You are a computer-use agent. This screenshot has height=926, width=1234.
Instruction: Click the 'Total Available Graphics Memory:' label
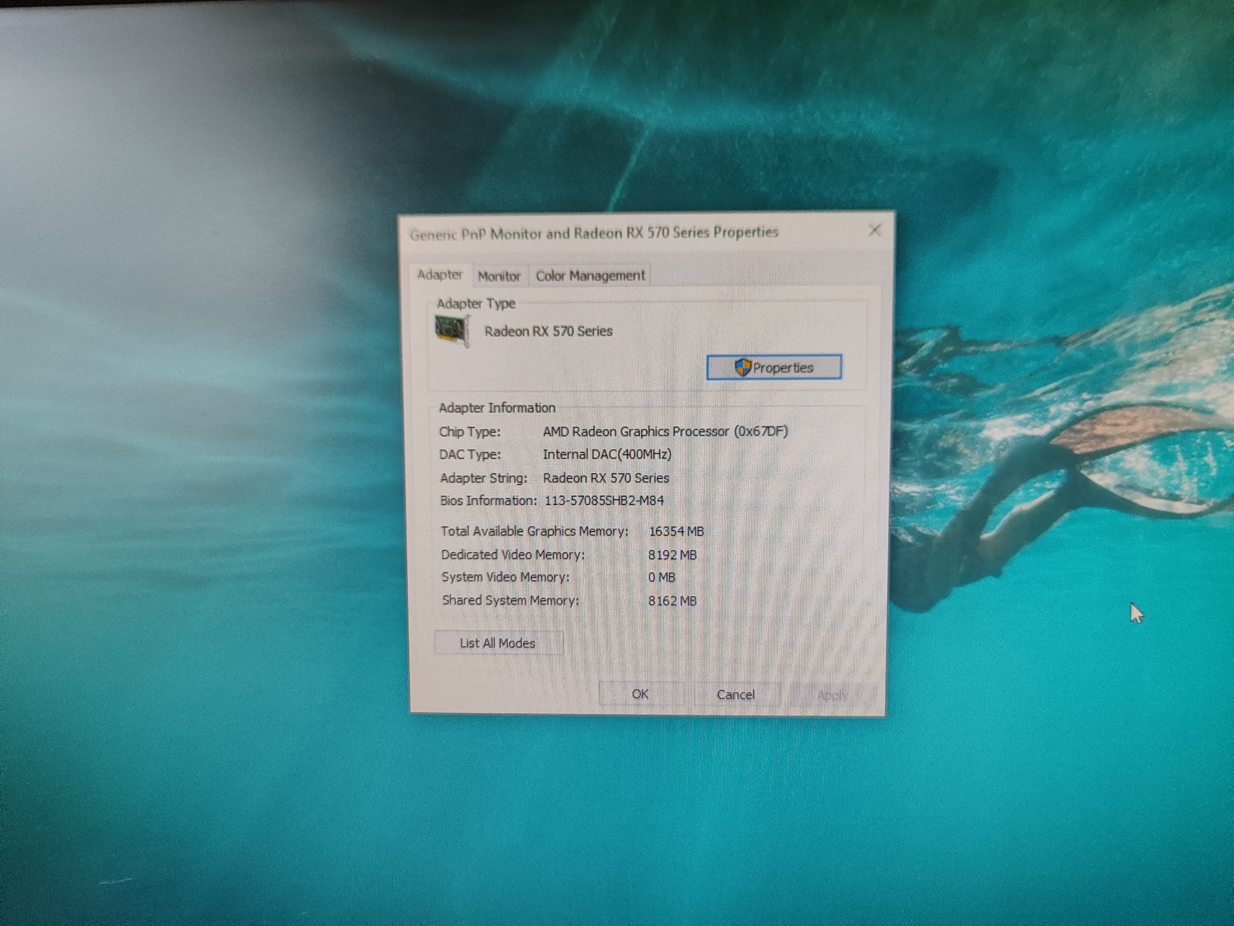535,531
